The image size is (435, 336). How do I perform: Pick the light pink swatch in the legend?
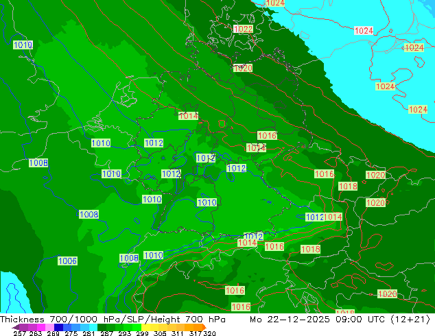[49, 327]
